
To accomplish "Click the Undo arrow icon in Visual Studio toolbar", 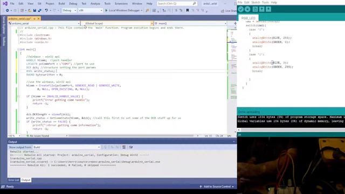I will point(46,10).
